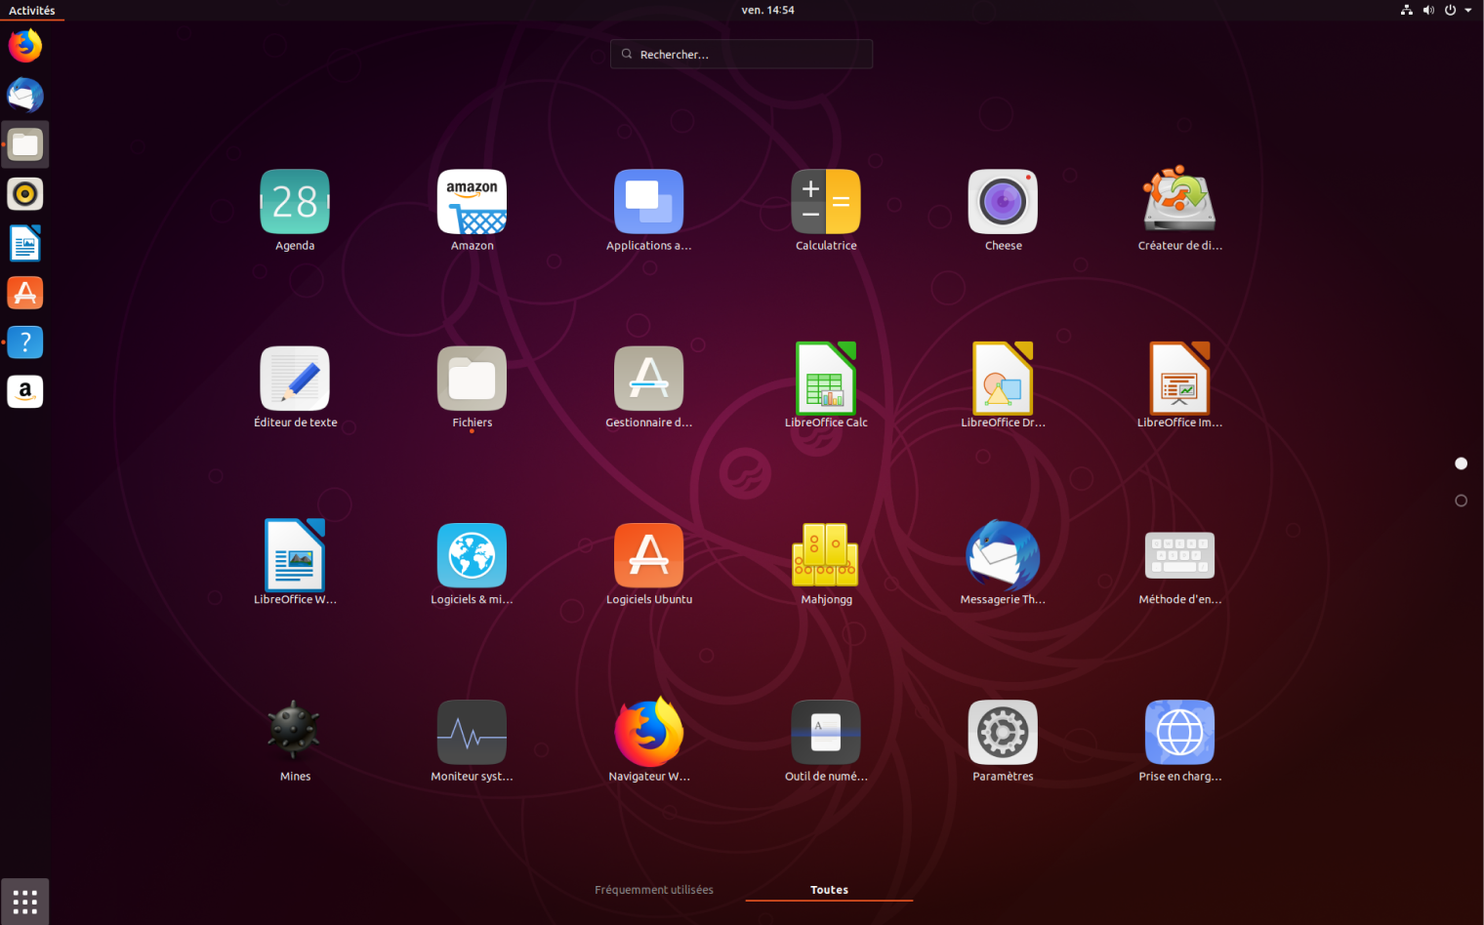The image size is (1484, 925).
Task: Go to the second page indicator dot
Action: 1461,501
